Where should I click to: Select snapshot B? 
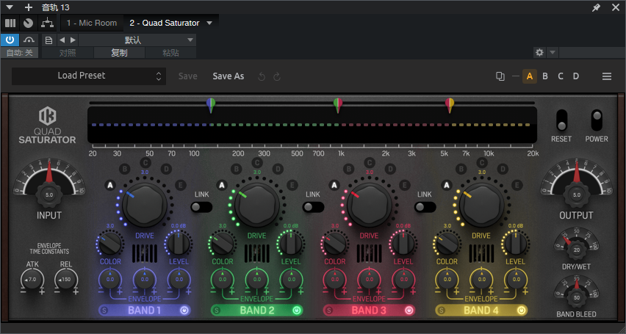click(545, 76)
